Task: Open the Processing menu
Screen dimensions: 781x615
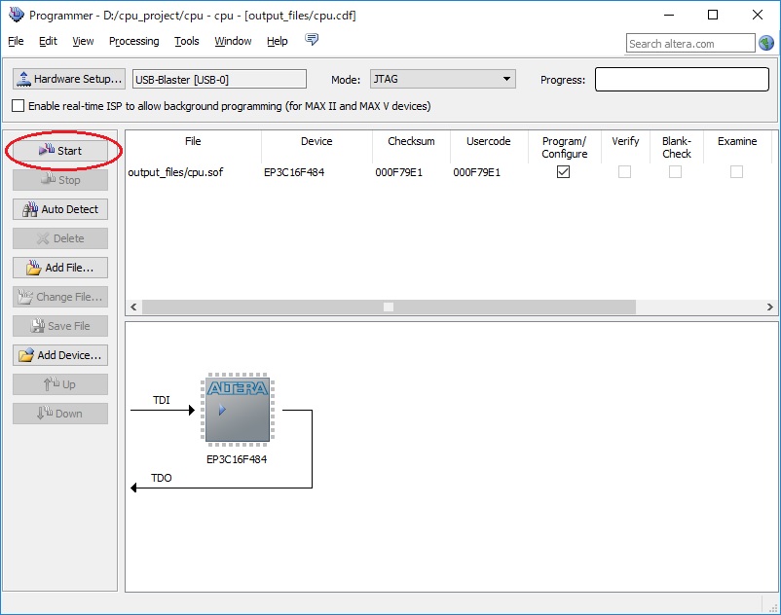Action: click(134, 41)
